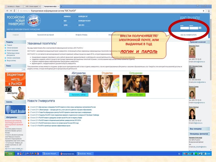The height and width of the screenshot is (162, 216).
Task: Click the Поступить сейчас button
Action: (79, 95)
